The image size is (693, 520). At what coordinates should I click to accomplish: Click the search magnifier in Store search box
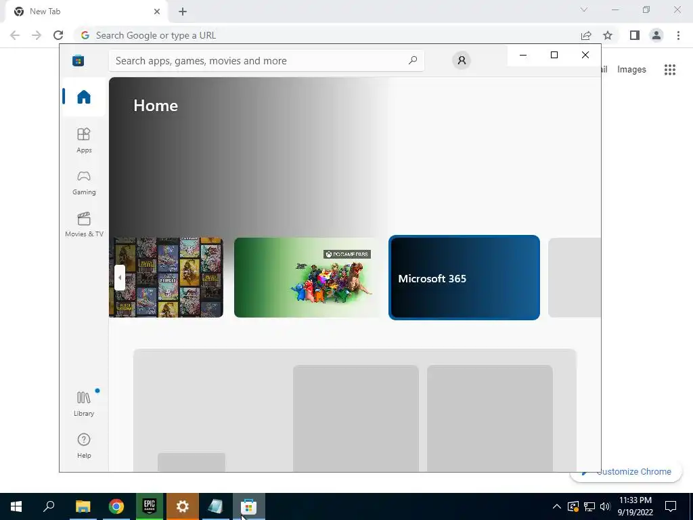click(x=413, y=60)
